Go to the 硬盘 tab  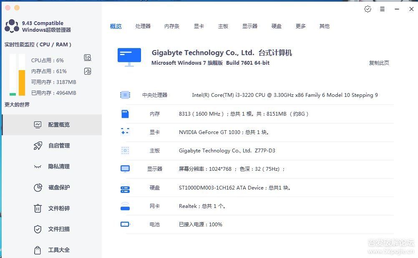pyautogui.click(x=277, y=26)
